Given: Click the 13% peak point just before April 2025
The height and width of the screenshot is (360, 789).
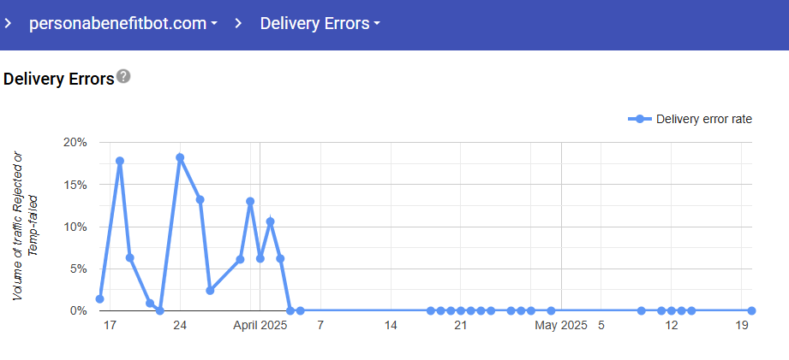Looking at the screenshot, I should [x=250, y=202].
